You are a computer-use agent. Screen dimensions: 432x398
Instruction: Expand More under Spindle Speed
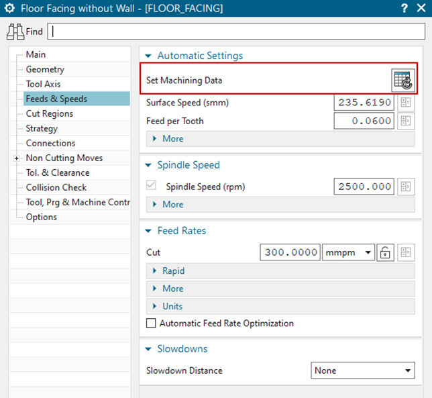pos(172,205)
